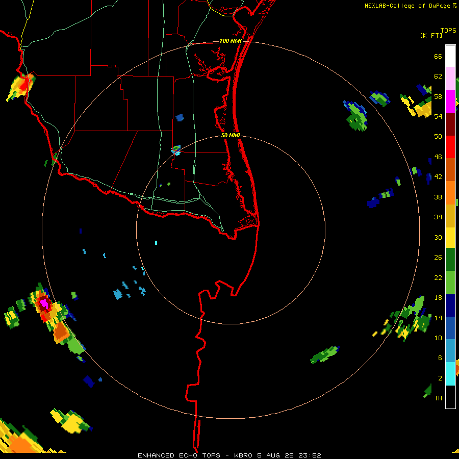Pick the navy blue swatch in the scale
The image size is (459, 459).
pos(450,305)
